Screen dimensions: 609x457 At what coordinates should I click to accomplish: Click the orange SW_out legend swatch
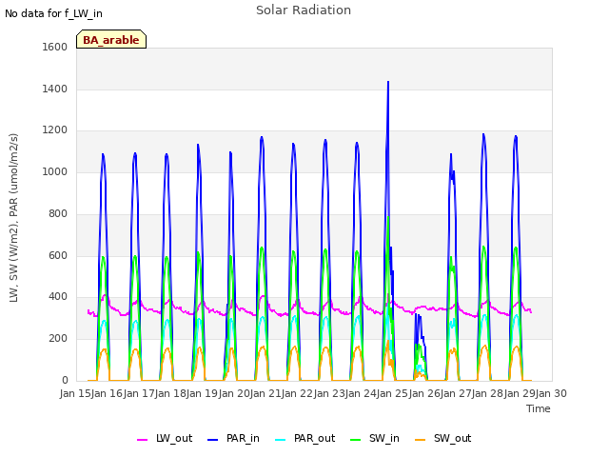pyautogui.click(x=421, y=440)
